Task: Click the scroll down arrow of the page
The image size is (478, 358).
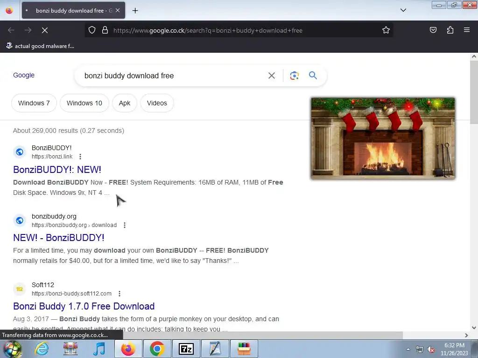Action: [x=474, y=328]
